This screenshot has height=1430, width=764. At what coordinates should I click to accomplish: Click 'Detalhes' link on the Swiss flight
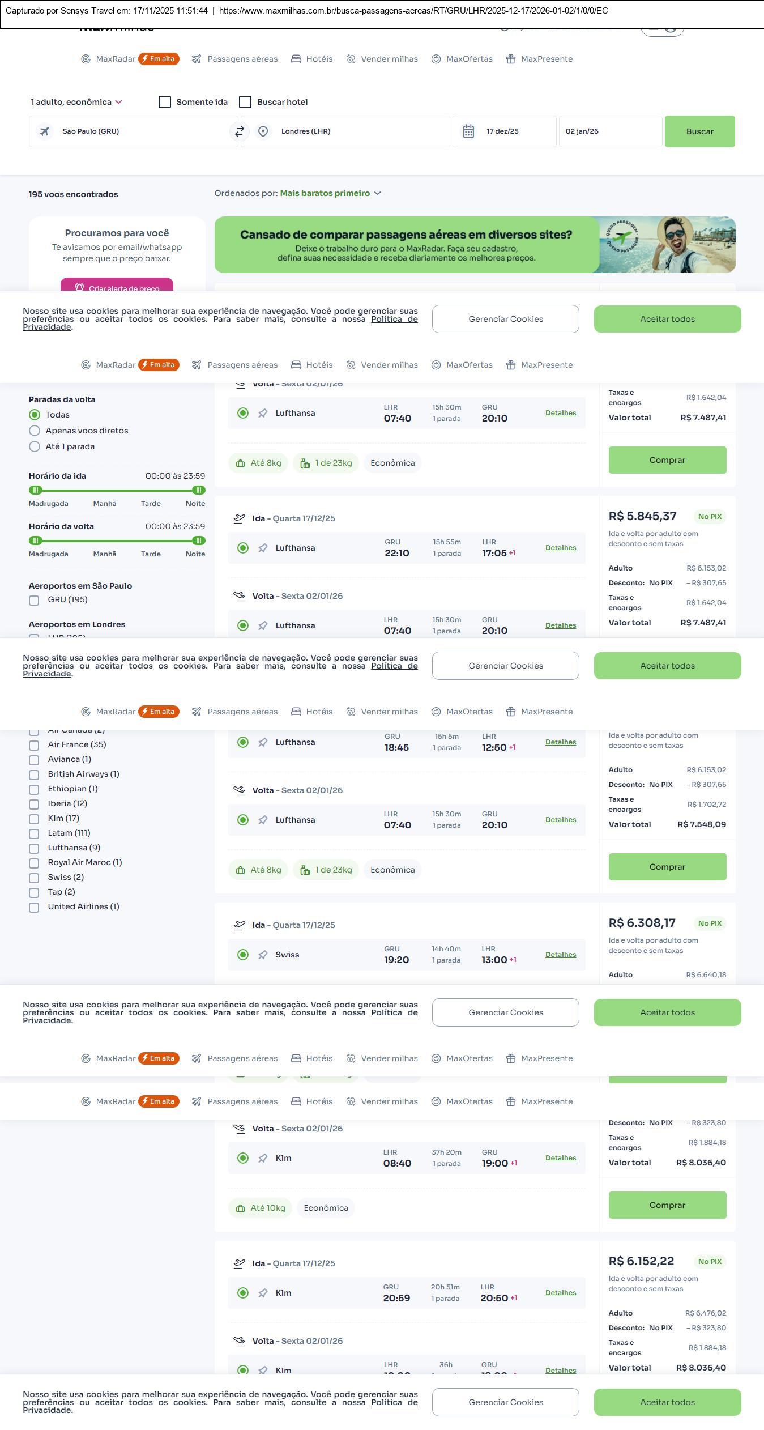(561, 955)
